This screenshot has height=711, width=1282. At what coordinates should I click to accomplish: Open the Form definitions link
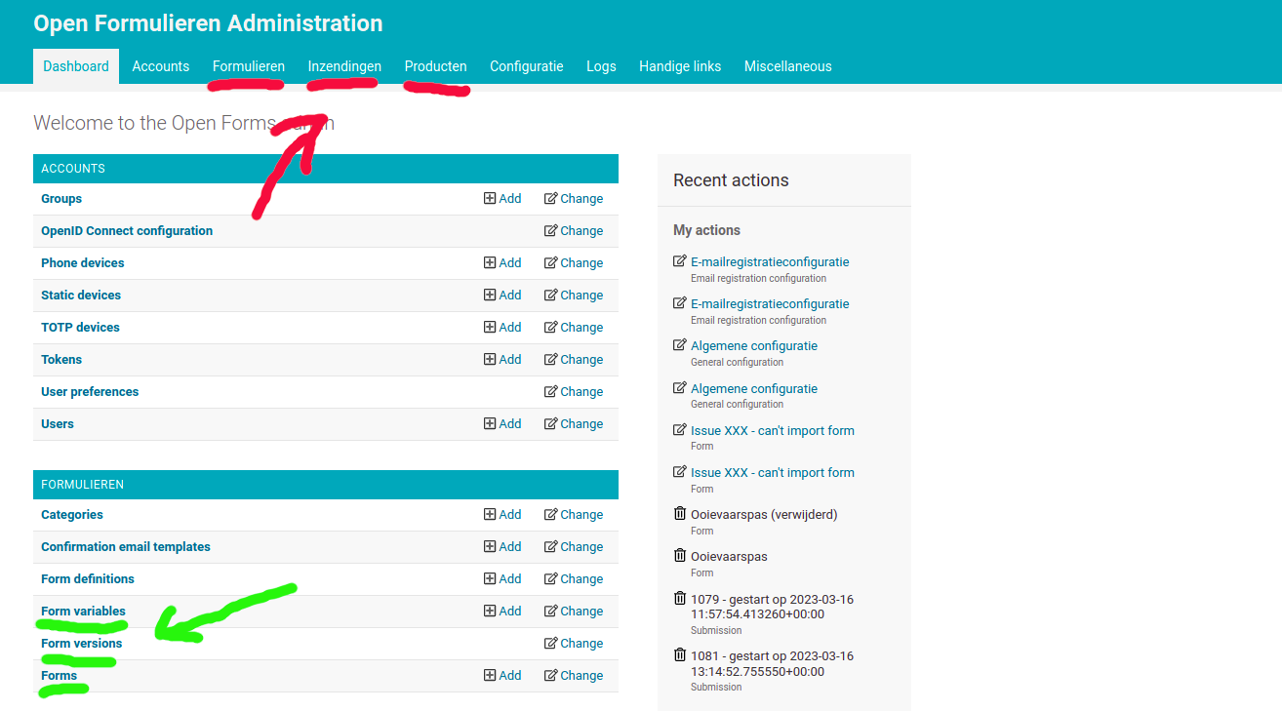(87, 578)
